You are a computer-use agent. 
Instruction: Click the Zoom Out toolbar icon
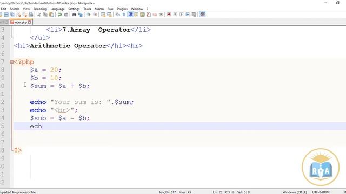click(x=95, y=15)
